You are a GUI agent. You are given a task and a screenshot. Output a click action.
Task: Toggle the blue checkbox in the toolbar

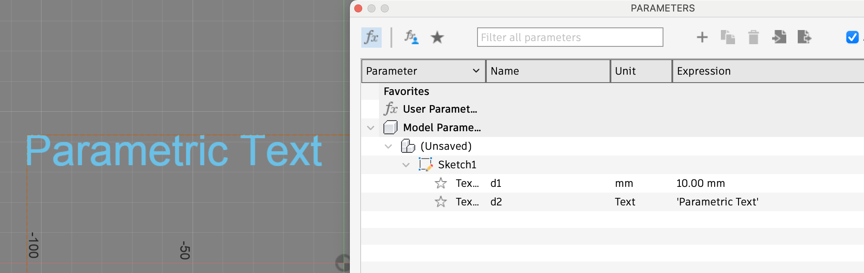pyautogui.click(x=852, y=38)
